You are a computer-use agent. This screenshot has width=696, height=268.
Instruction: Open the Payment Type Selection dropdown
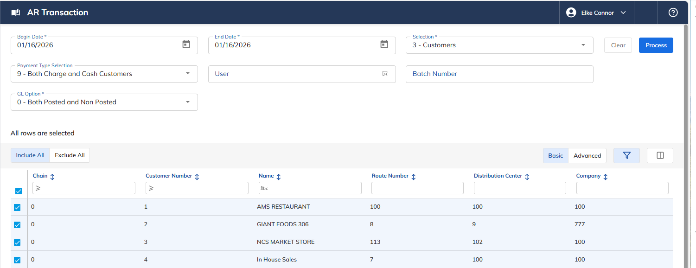pos(104,74)
